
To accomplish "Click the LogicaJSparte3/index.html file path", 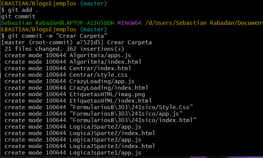I will 112,146.
